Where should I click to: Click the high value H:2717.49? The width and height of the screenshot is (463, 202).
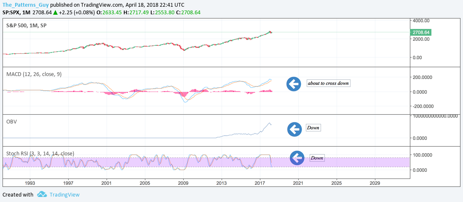136,13
